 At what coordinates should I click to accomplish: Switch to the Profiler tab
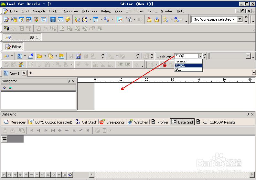(160, 122)
